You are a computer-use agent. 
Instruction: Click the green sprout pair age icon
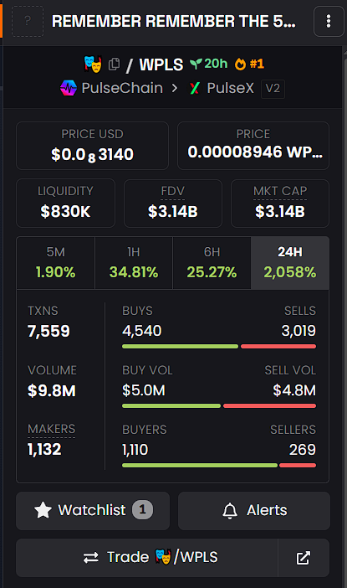click(x=196, y=64)
